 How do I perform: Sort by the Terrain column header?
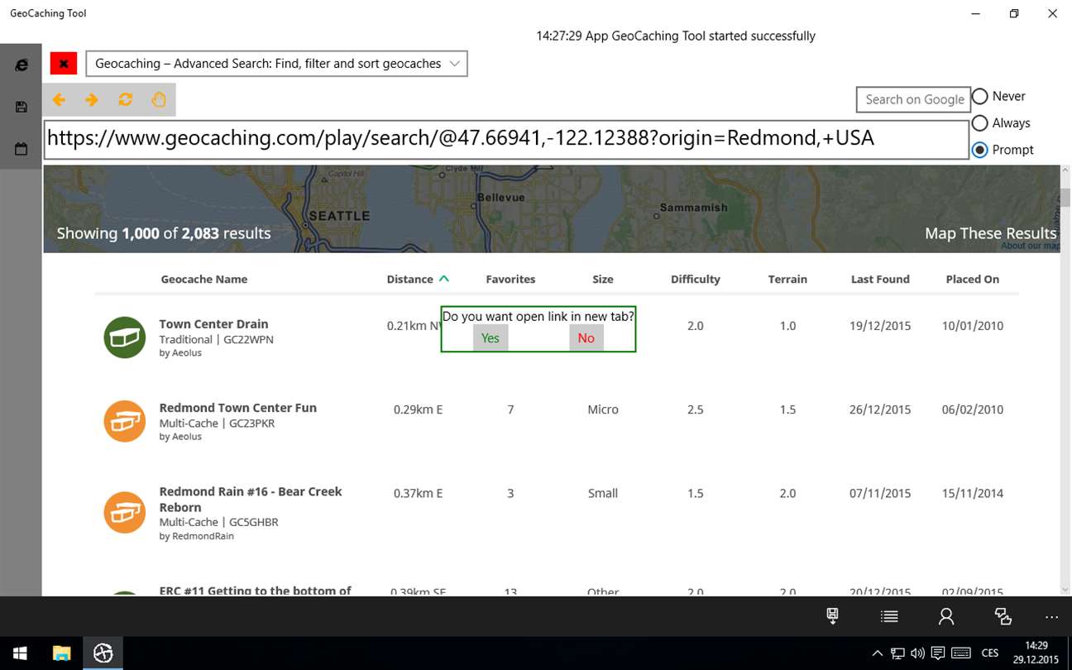[787, 279]
